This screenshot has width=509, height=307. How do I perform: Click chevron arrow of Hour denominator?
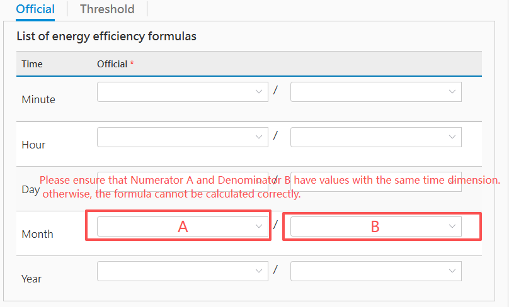coord(452,137)
